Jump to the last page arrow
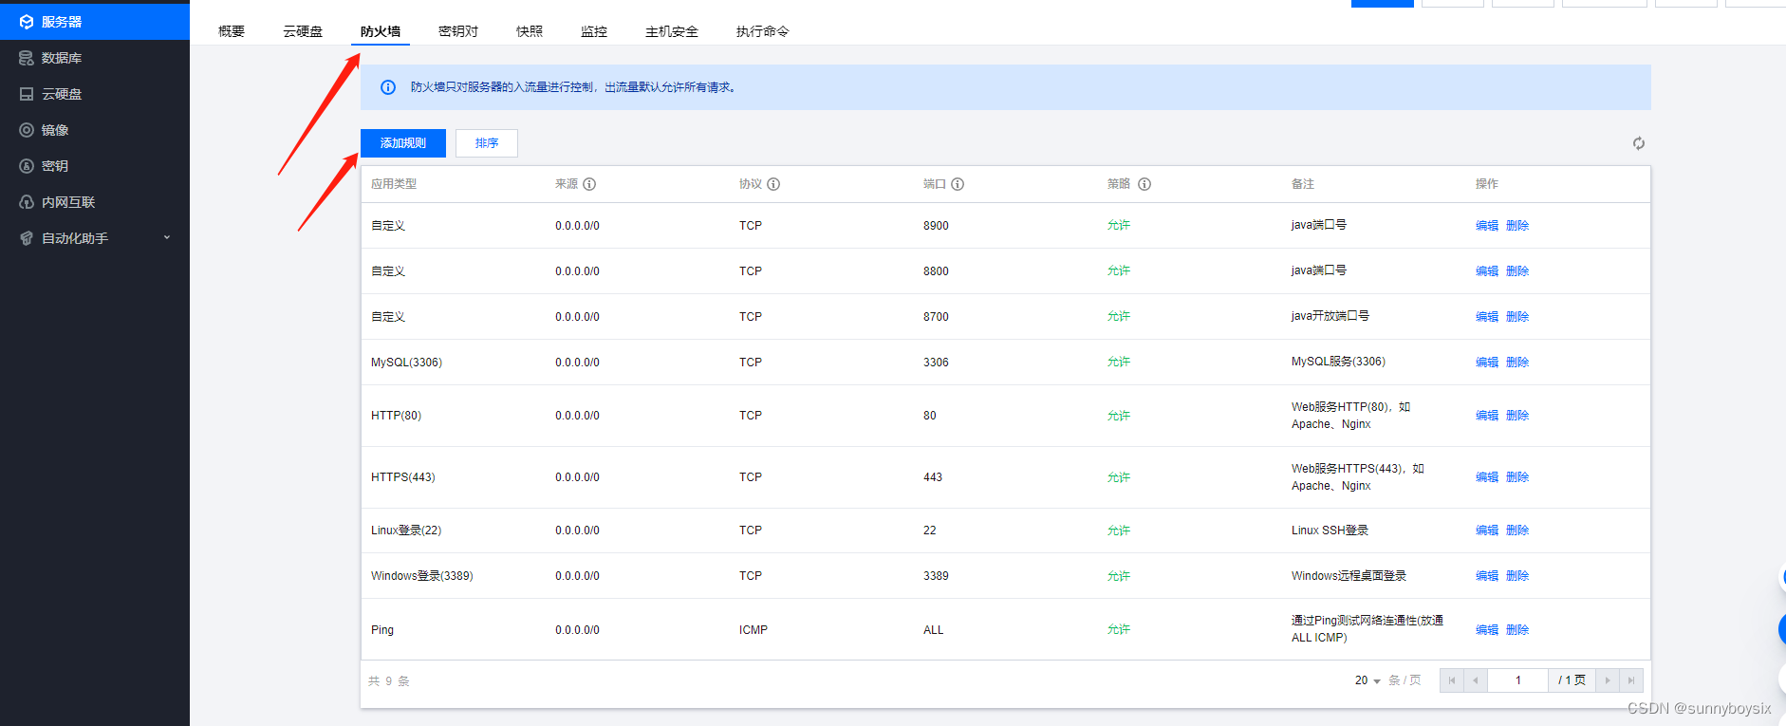Image resolution: width=1786 pixels, height=726 pixels. pyautogui.click(x=1631, y=680)
